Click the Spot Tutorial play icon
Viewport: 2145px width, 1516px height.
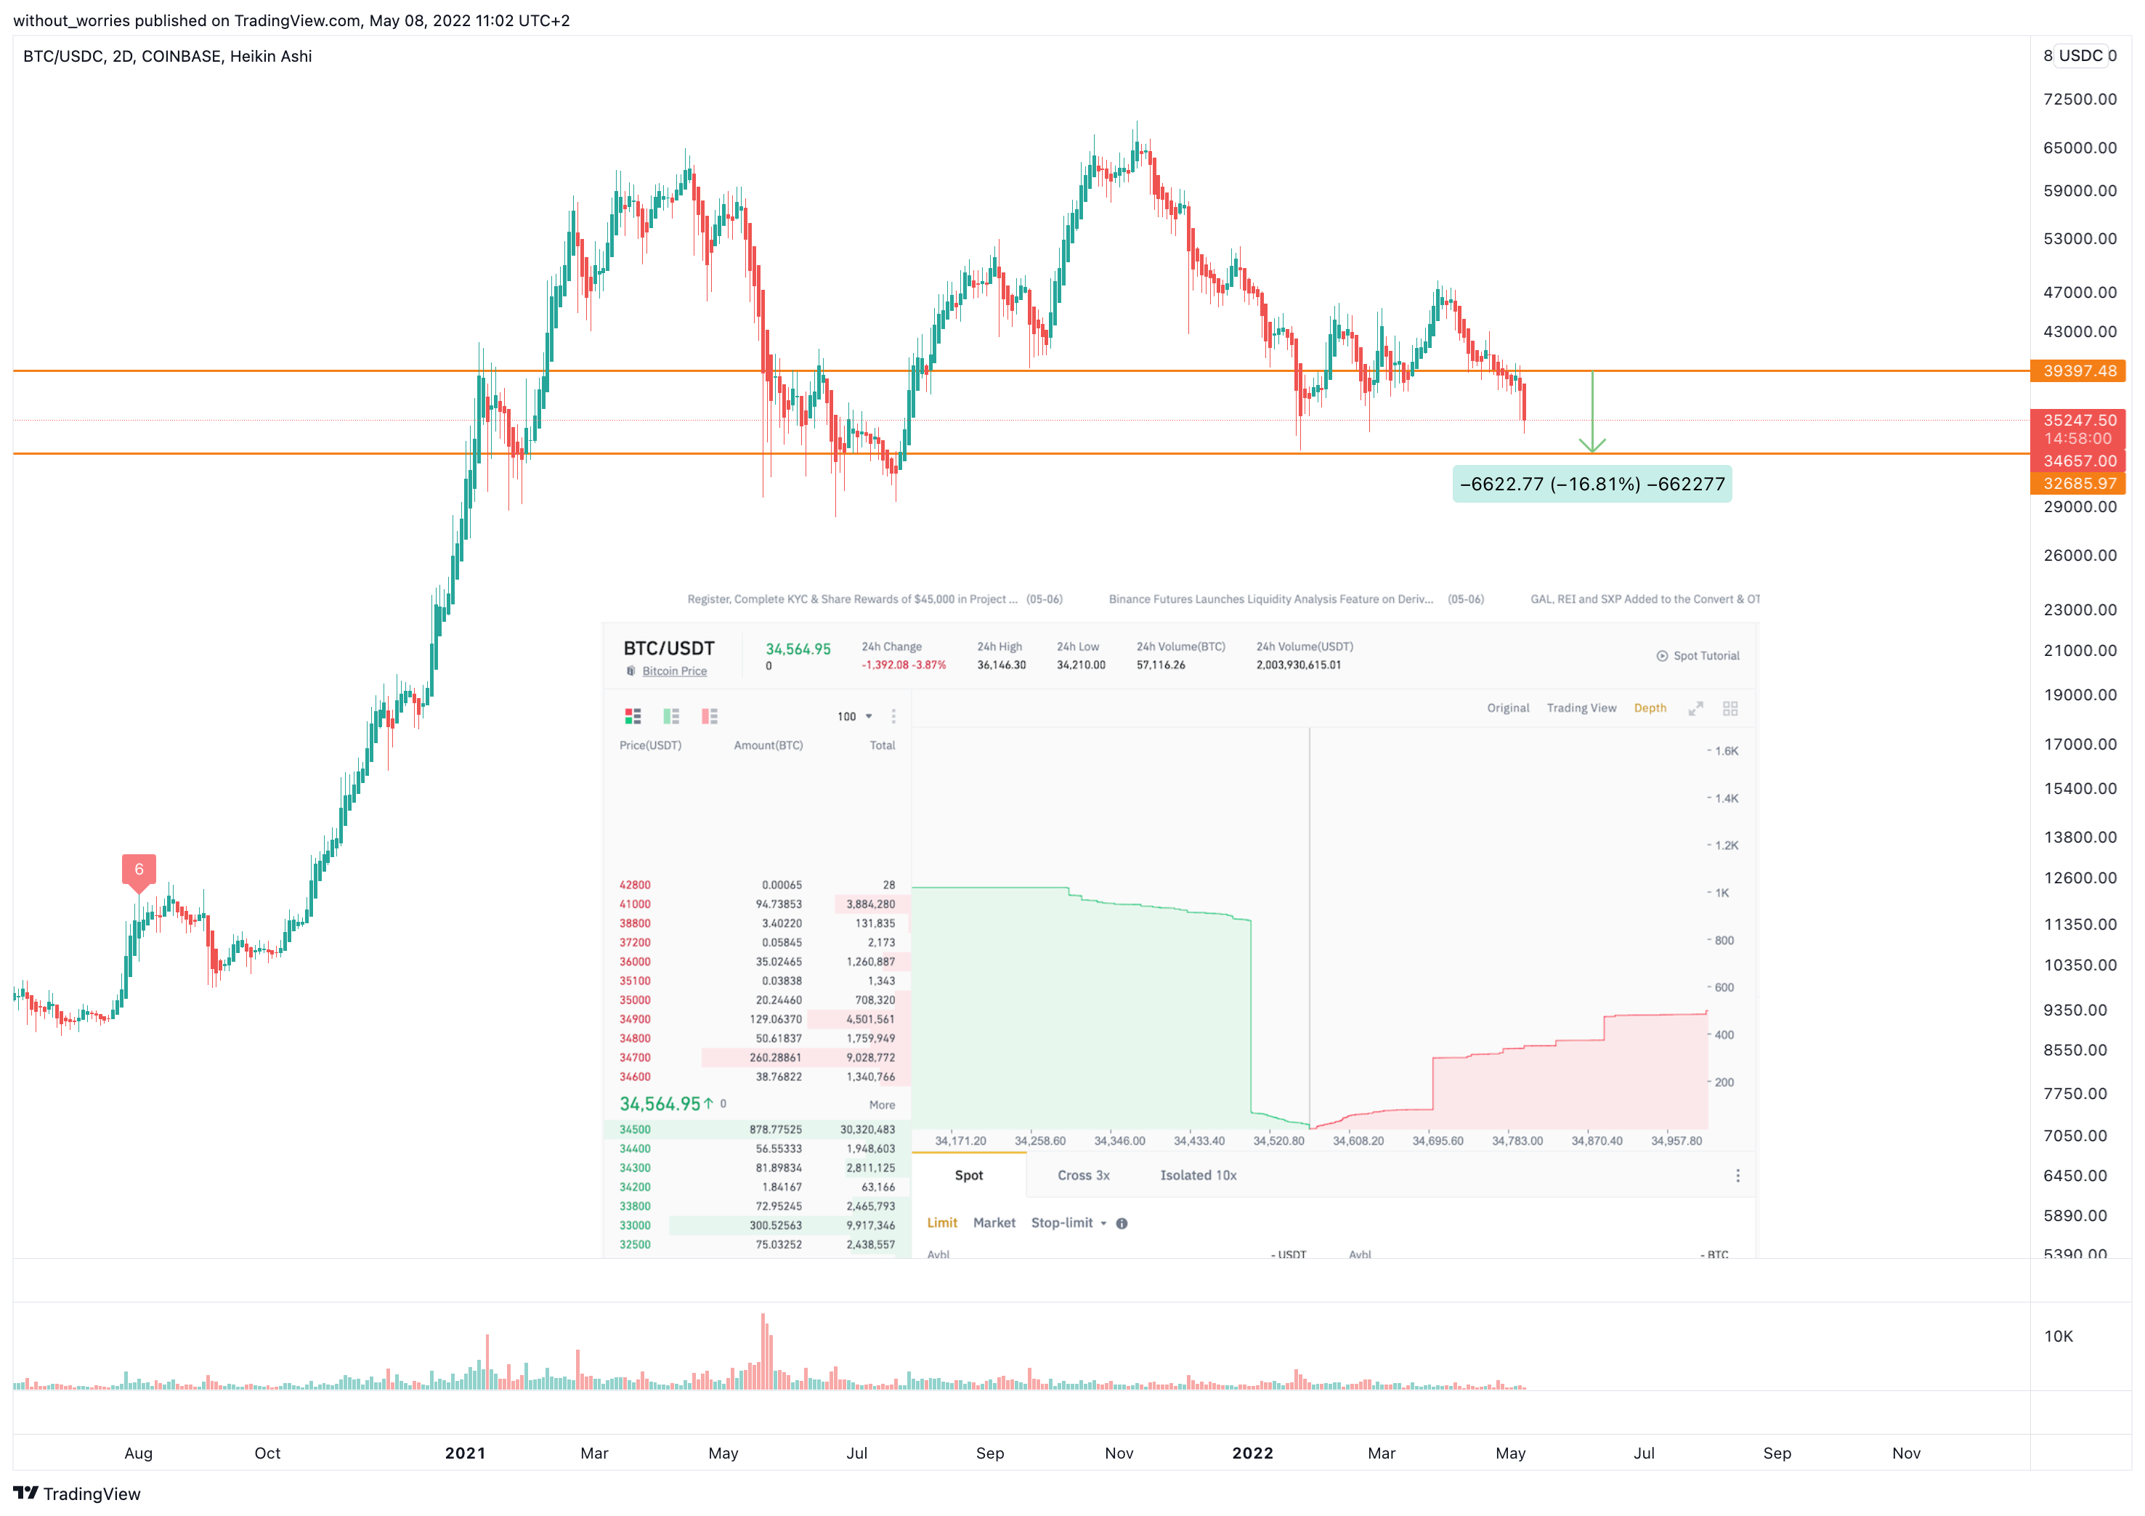pos(1662,656)
